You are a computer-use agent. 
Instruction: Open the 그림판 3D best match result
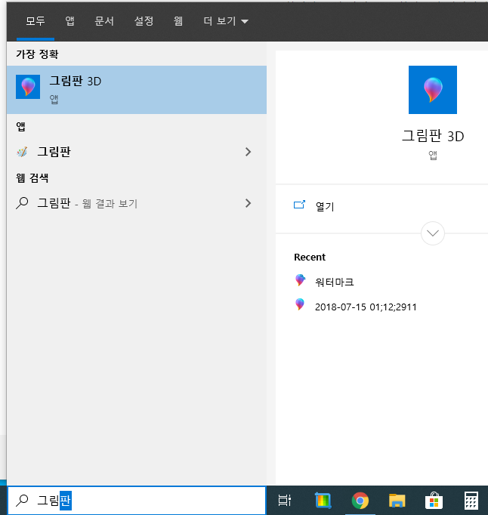click(137, 90)
